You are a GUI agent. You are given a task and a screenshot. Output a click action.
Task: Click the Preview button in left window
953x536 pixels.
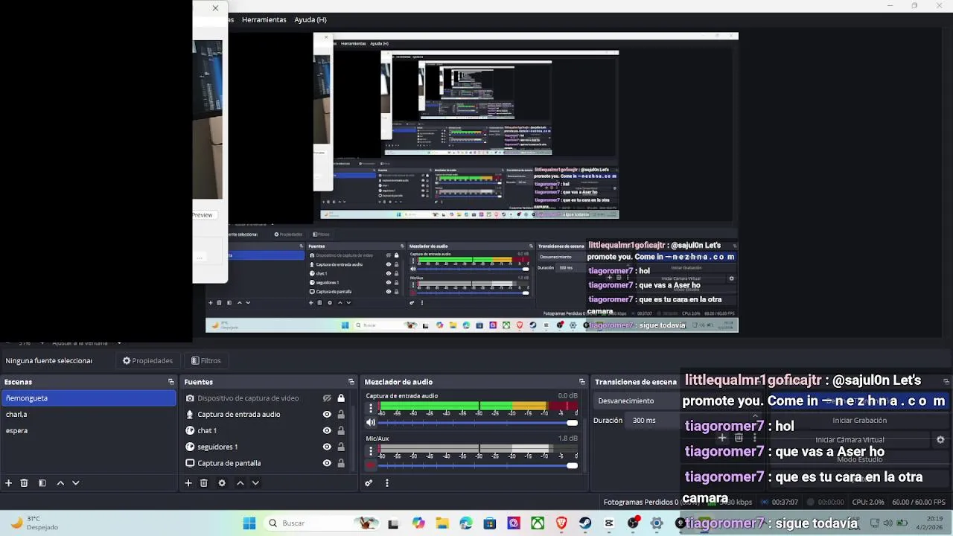pyautogui.click(x=203, y=214)
